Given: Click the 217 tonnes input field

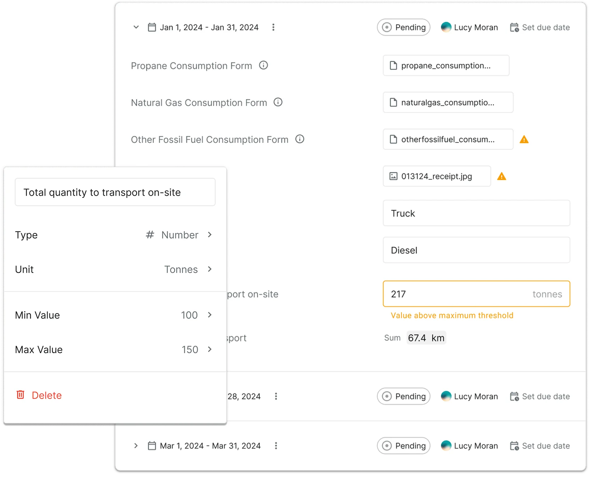Looking at the screenshot, I should point(458,294).
